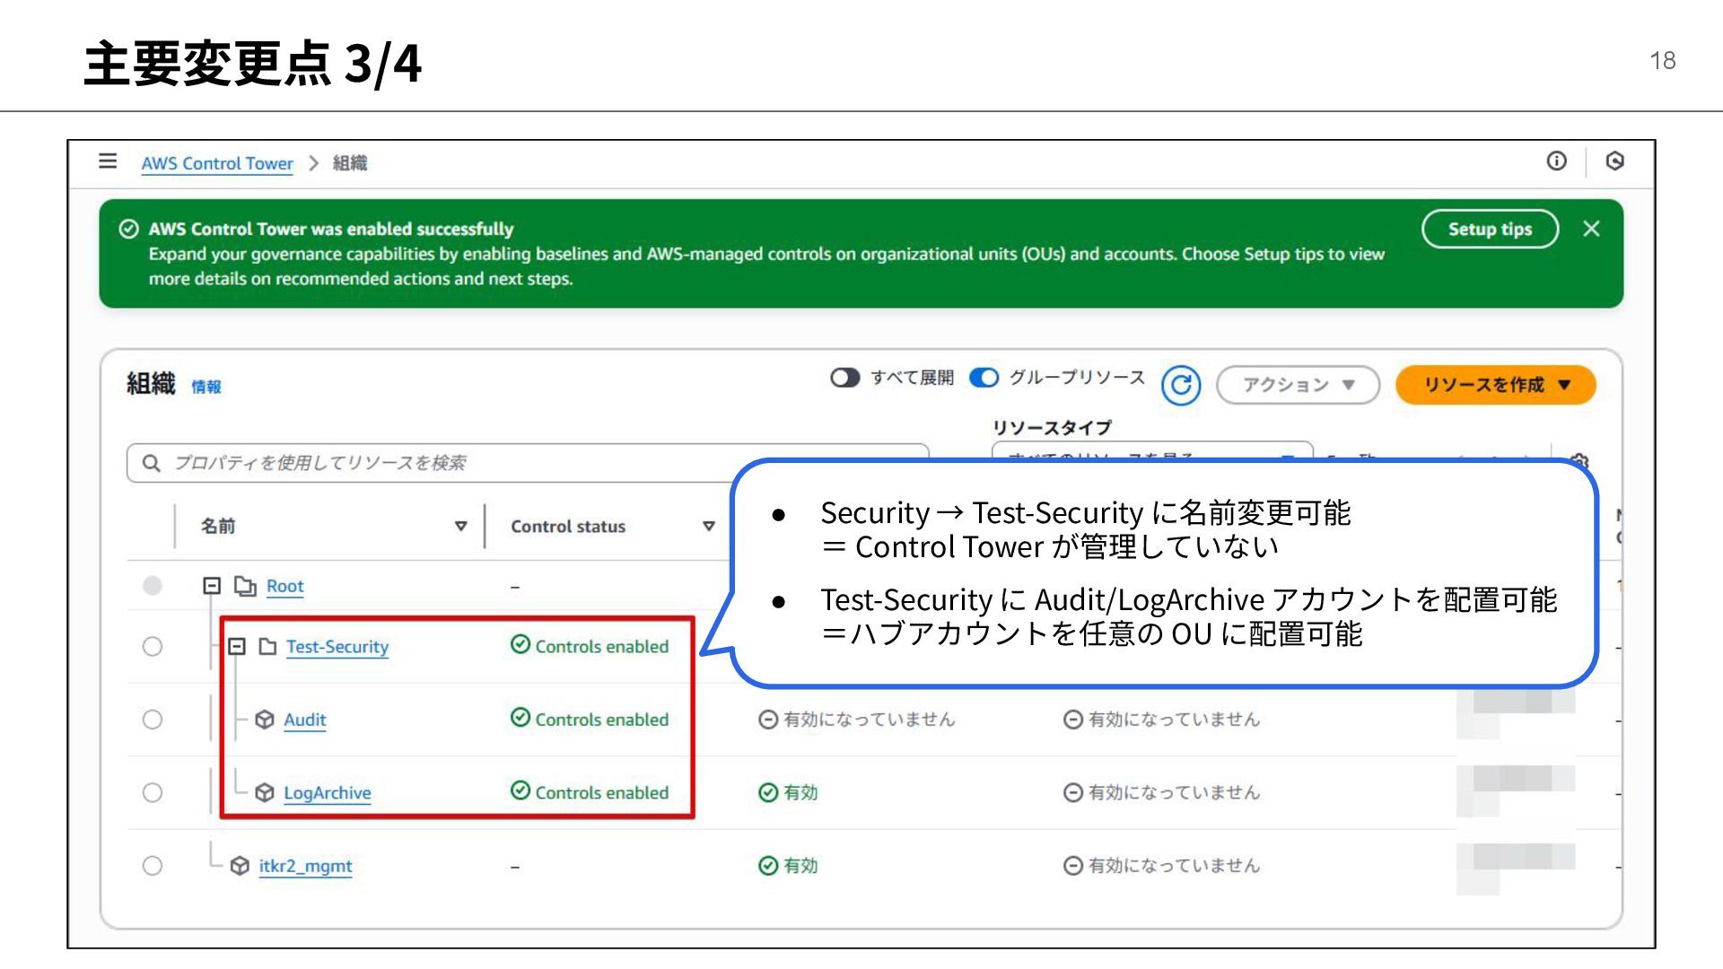The width and height of the screenshot is (1723, 969).
Task: Open the アクション dropdown
Action: click(1298, 385)
